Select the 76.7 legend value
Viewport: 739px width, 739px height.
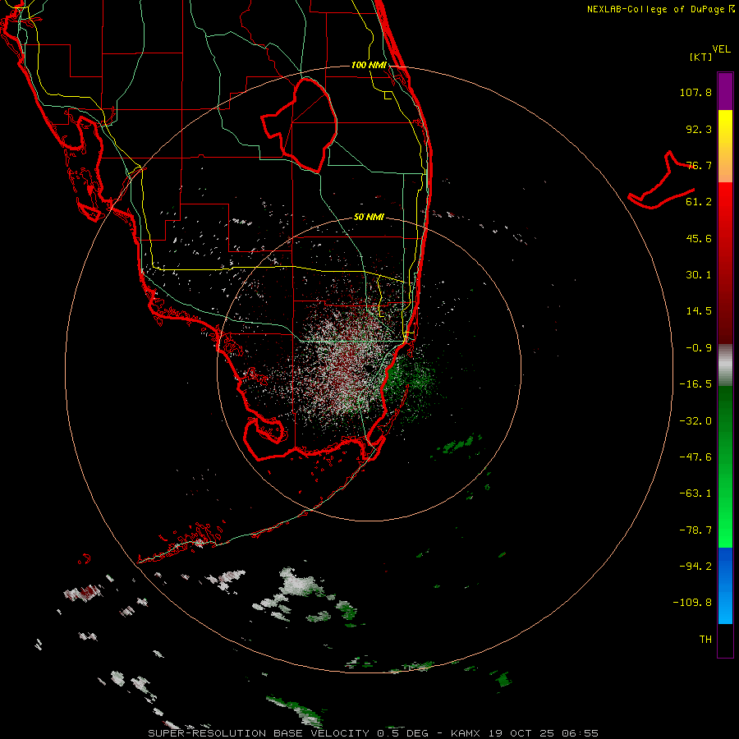point(699,165)
